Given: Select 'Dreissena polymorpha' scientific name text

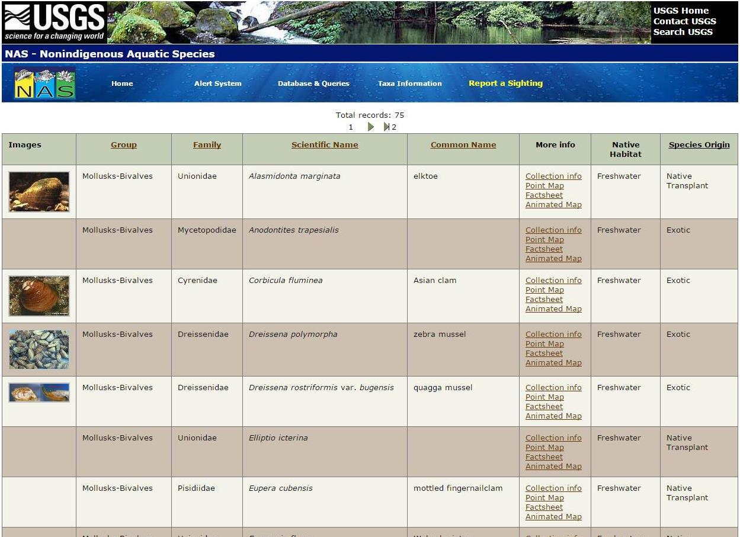Looking at the screenshot, I should (293, 334).
